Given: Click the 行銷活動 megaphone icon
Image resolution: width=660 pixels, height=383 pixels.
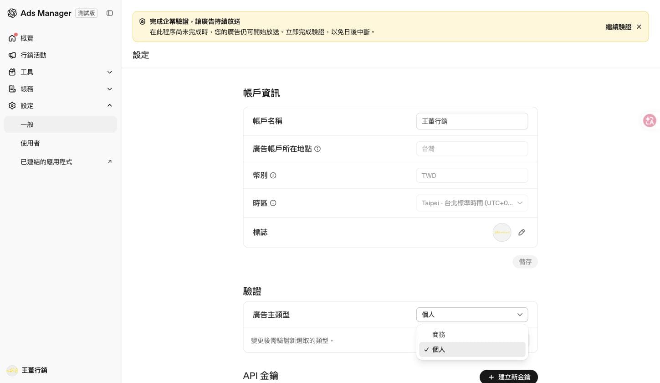Looking at the screenshot, I should point(12,55).
